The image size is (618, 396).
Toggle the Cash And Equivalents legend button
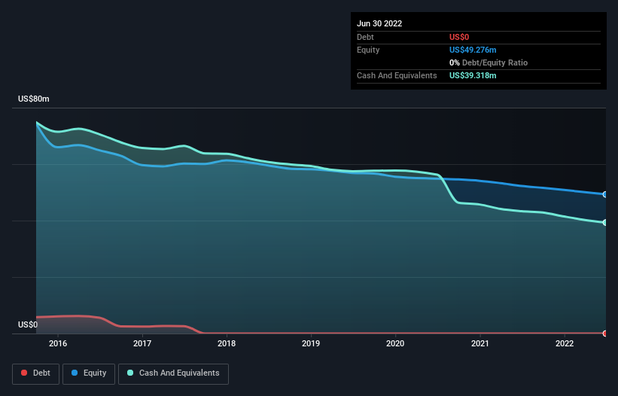(173, 373)
